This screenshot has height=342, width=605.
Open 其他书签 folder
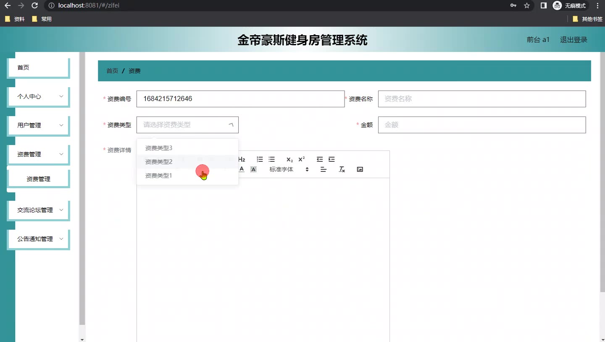coord(587,19)
